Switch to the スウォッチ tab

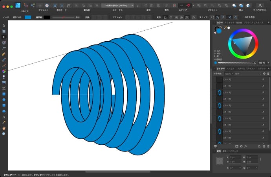(x=229, y=23)
